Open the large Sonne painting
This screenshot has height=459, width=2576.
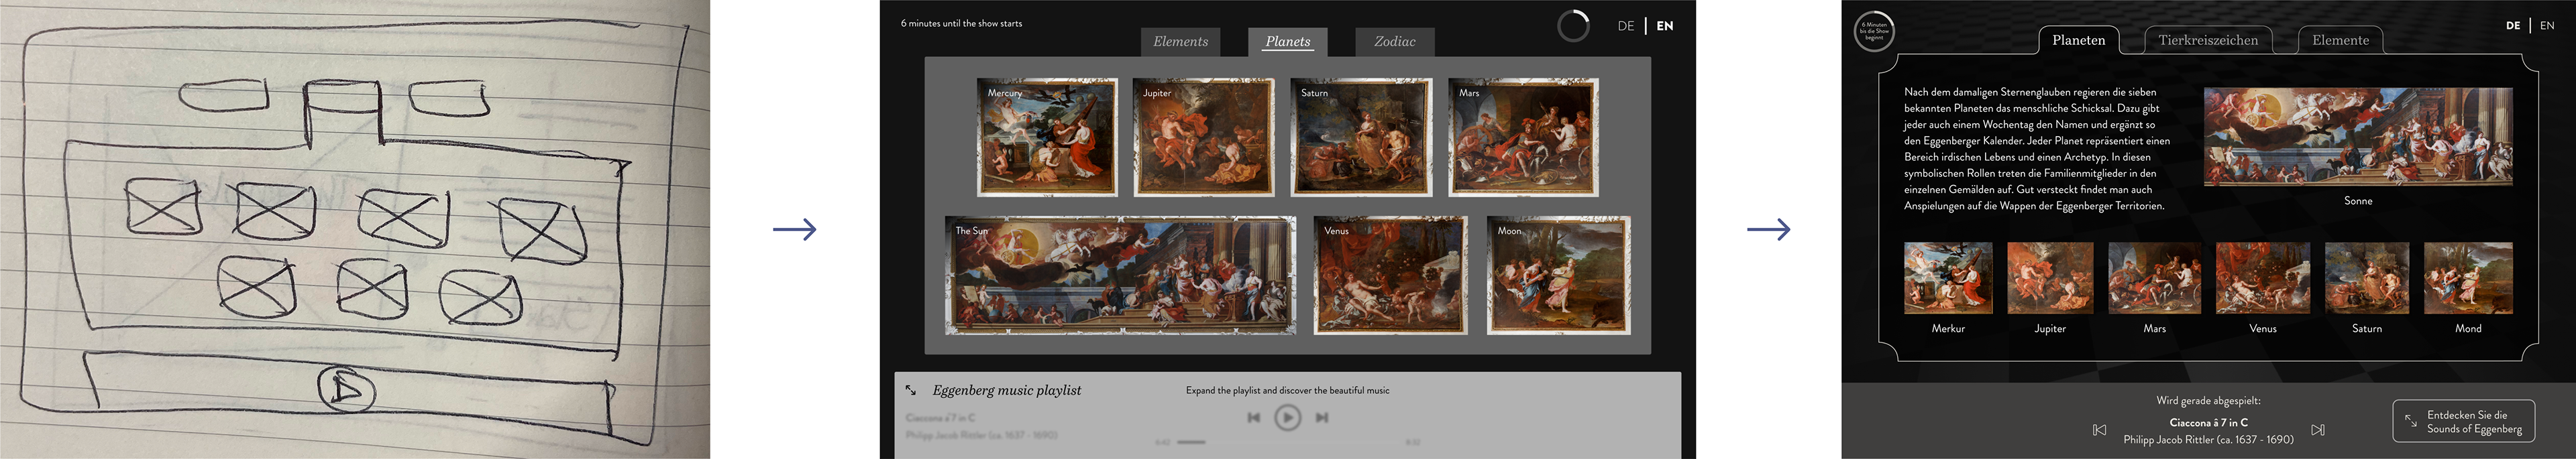tap(2358, 137)
